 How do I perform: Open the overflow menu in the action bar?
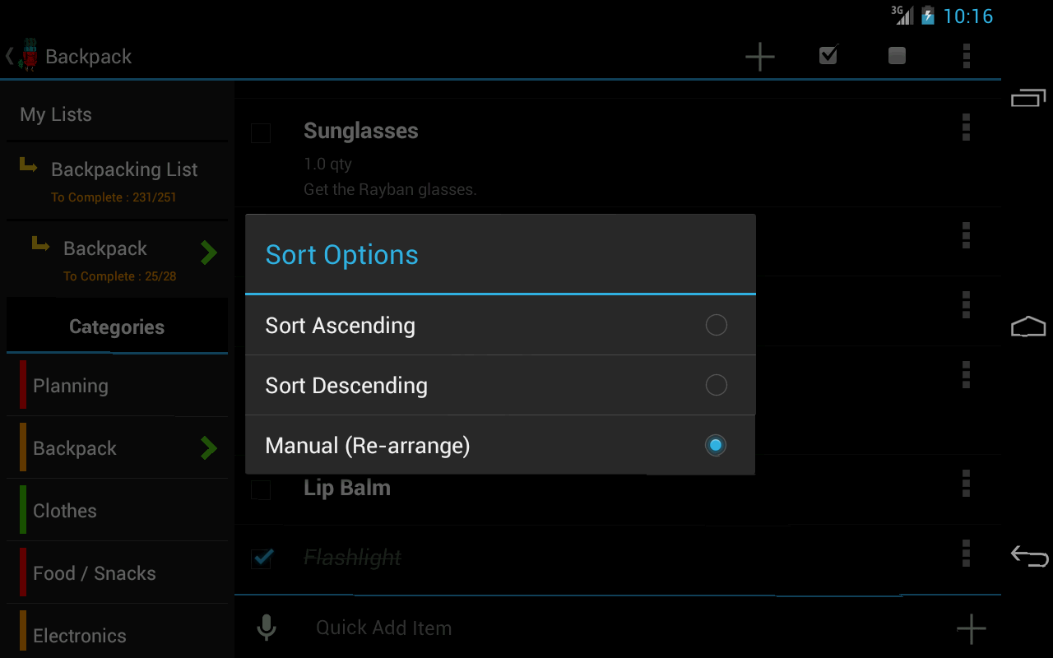coord(966,56)
